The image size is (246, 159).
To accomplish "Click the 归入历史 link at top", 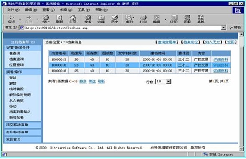I will click(213, 42).
